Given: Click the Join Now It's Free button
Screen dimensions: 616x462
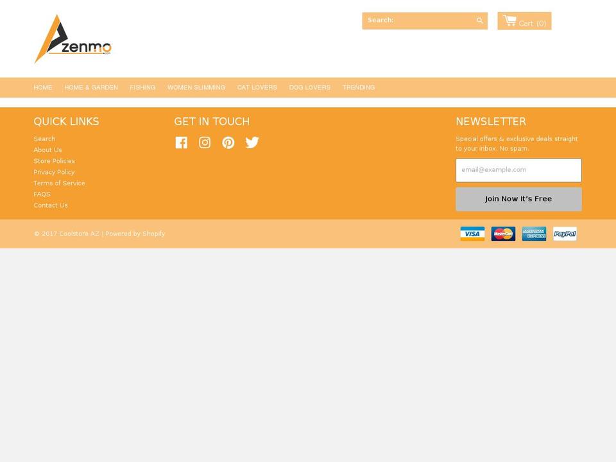Looking at the screenshot, I should pyautogui.click(x=518, y=199).
